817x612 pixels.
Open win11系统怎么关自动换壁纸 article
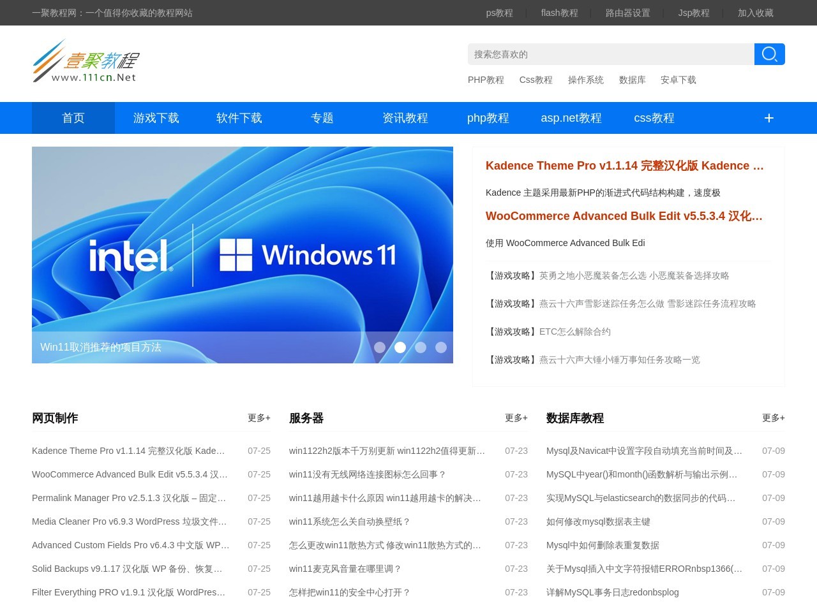349,521
